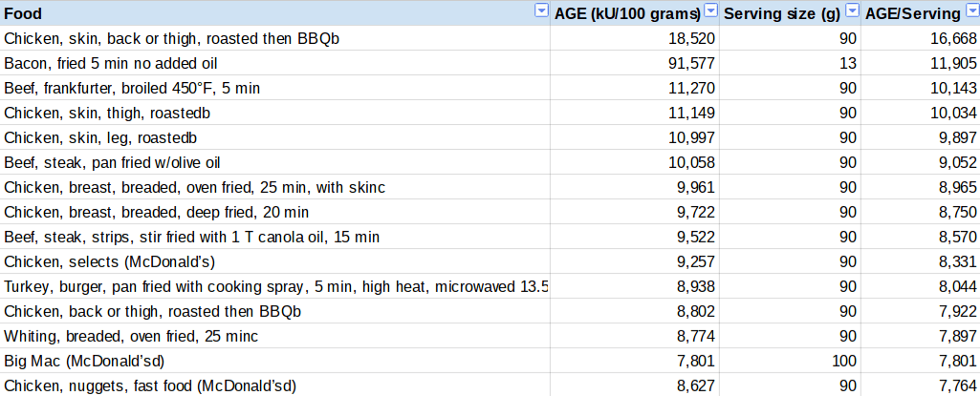Select AGE/Serving value 7,897

(x=920, y=336)
